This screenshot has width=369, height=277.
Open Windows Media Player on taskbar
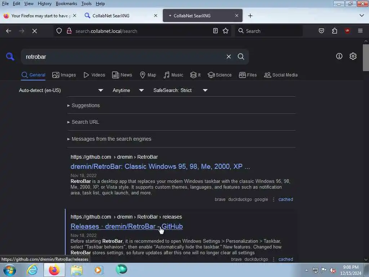(99, 270)
